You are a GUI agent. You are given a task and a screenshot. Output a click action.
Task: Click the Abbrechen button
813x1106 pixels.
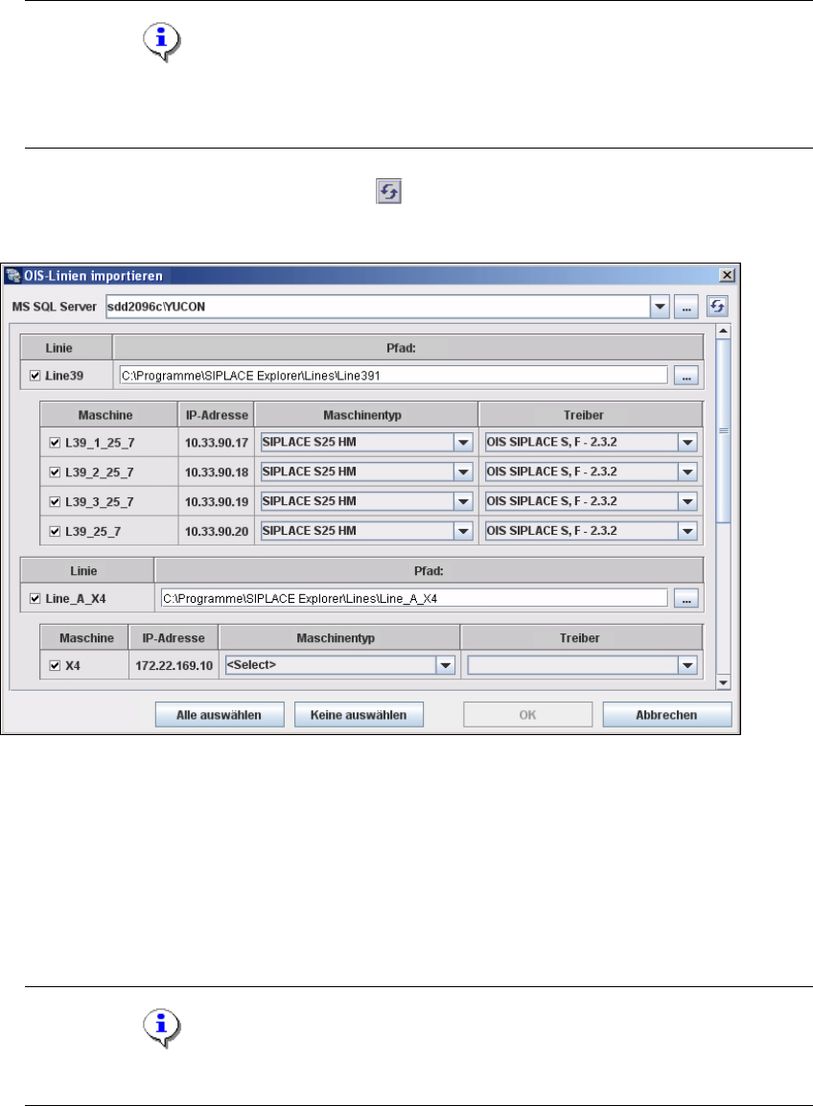tap(667, 715)
